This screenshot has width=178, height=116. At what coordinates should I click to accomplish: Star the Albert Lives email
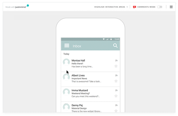click(116, 81)
